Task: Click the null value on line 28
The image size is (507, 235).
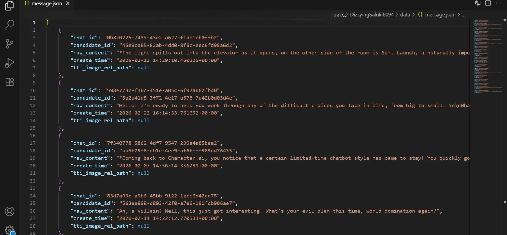Action: pos(143,226)
